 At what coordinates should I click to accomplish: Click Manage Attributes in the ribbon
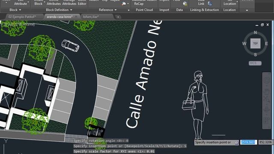pos(69,3)
